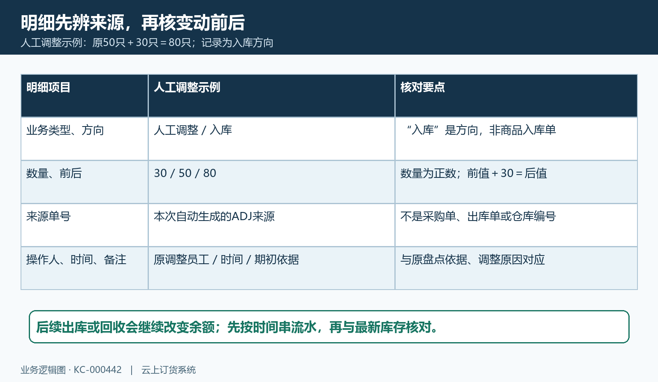Click the footer text 业务逻辑图 · KC-000442
658x382 pixels.
(x=71, y=370)
